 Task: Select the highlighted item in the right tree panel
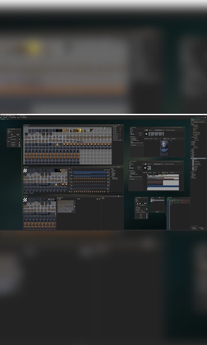point(198,159)
